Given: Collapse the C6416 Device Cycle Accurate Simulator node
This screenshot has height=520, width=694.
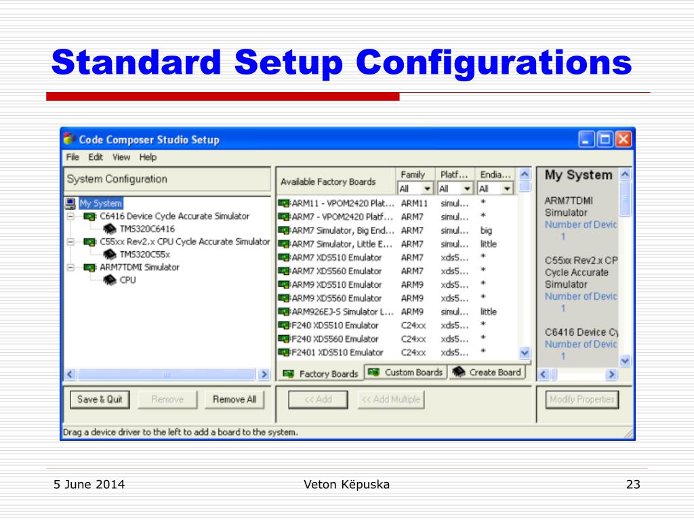Looking at the screenshot, I should click(70, 216).
